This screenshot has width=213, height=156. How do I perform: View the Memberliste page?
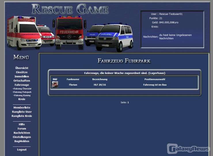(x=22, y=108)
